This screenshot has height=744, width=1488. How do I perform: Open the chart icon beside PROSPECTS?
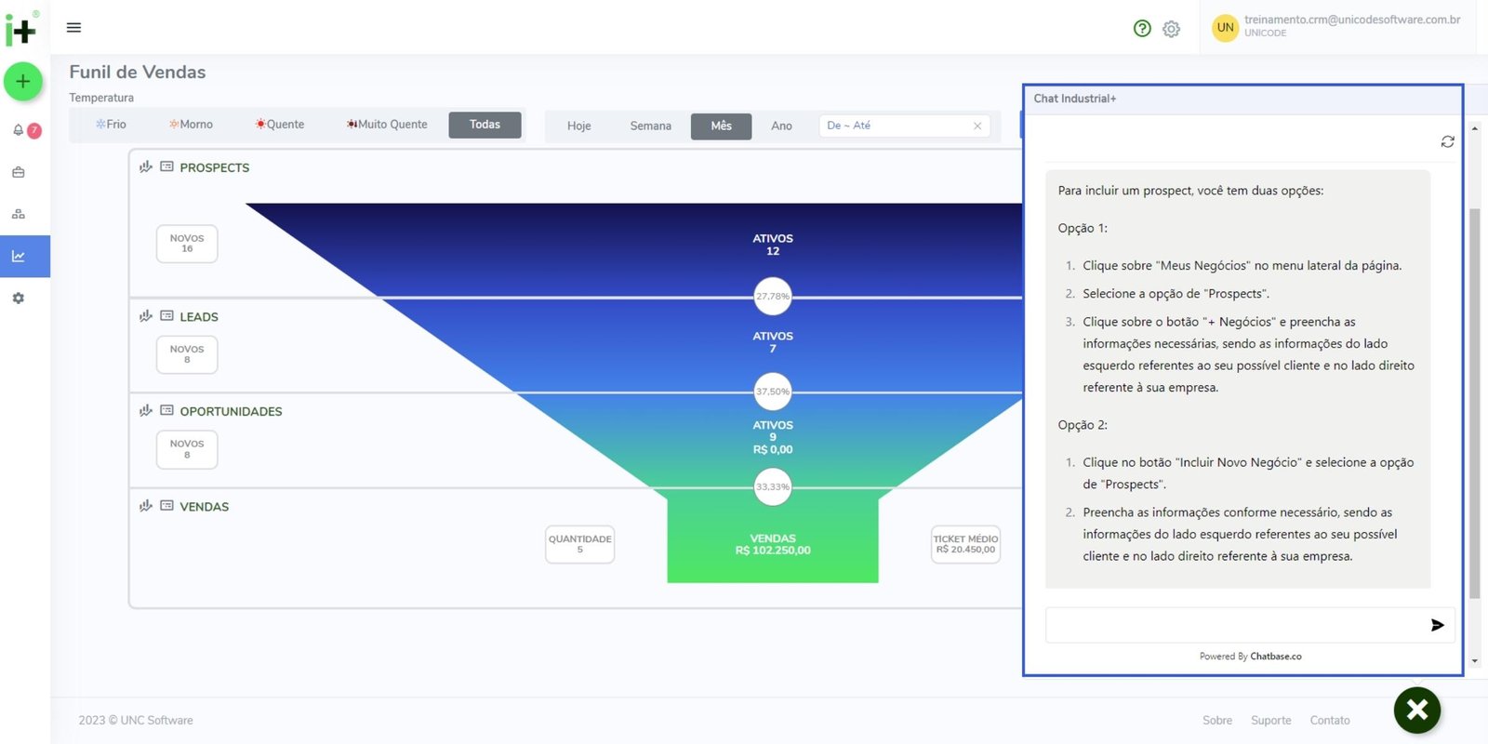146,167
